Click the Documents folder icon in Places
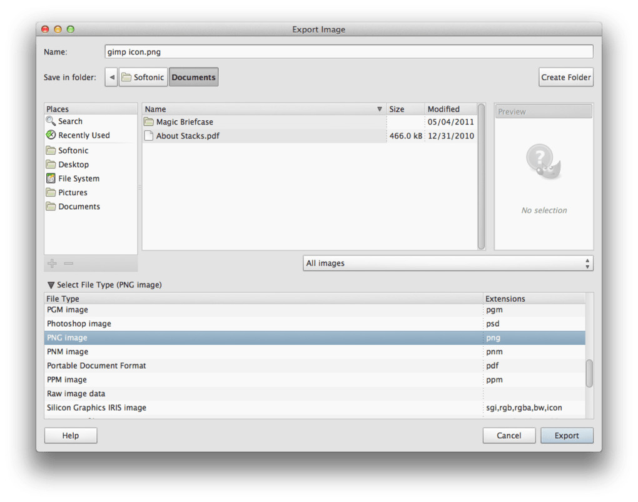Viewport: 638px width, 502px height. coord(51,206)
